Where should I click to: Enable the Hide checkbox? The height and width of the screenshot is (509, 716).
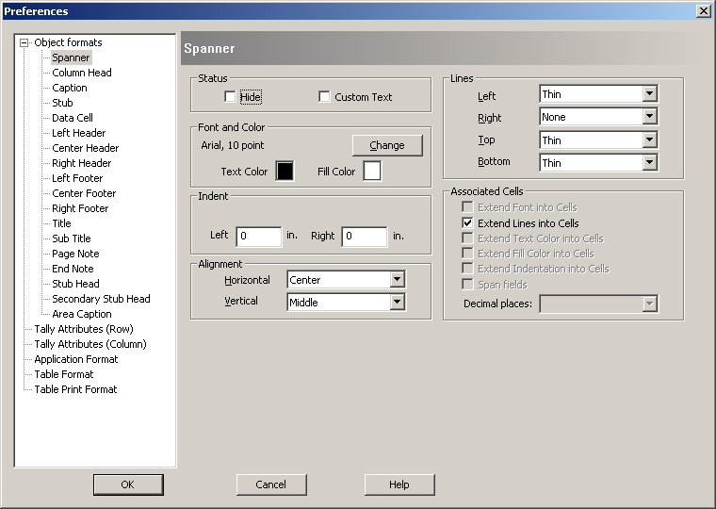(x=230, y=97)
